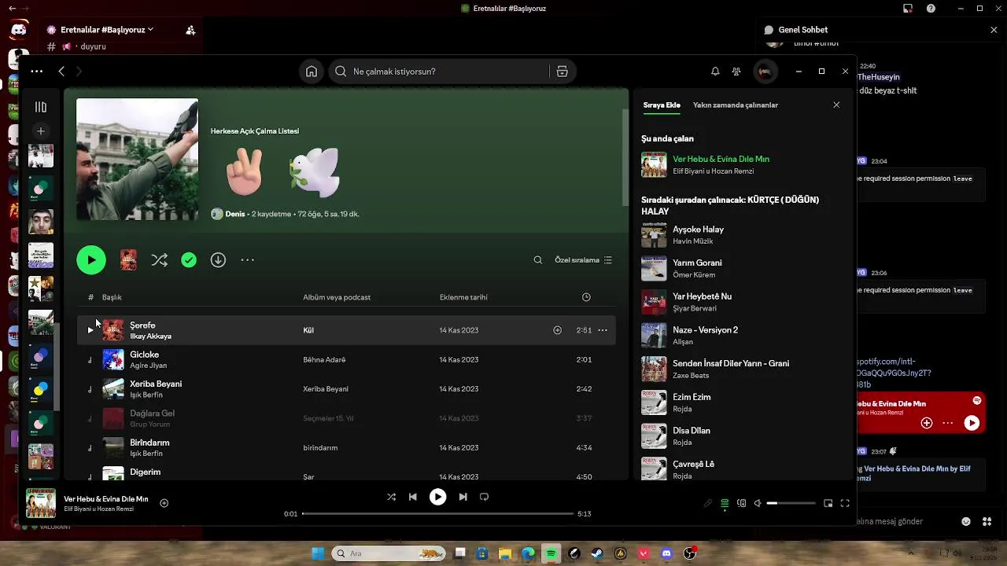Viewport: 1007px width, 566px height.
Task: Close the queue panel
Action: [x=836, y=105]
